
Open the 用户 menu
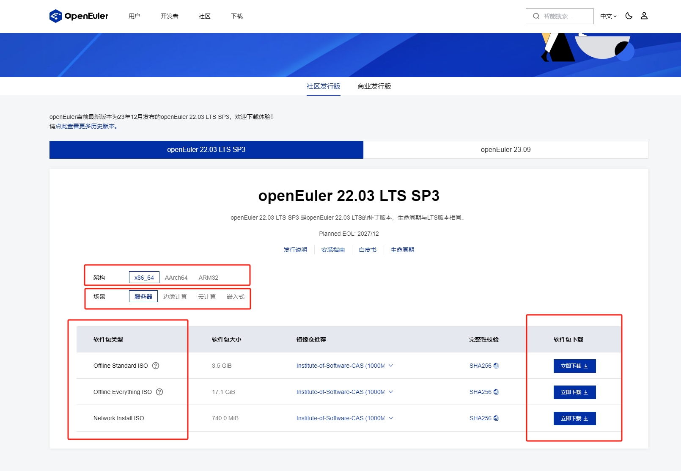coord(135,16)
